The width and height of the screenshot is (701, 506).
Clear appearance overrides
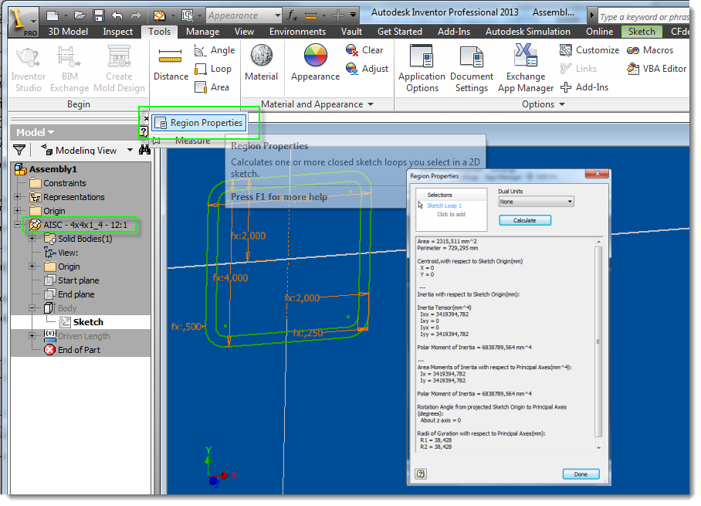364,50
